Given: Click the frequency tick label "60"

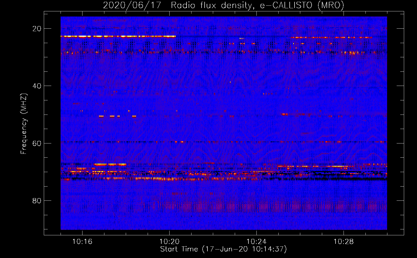Looking at the screenshot, I should click(37, 143).
